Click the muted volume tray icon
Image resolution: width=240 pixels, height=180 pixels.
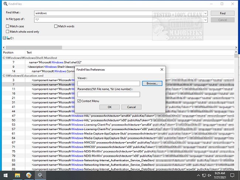210,176
